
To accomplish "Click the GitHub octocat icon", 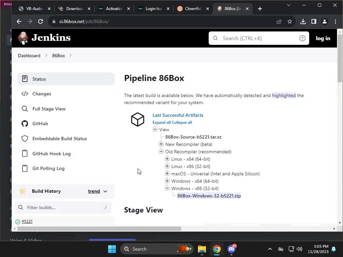I will click(25, 123).
